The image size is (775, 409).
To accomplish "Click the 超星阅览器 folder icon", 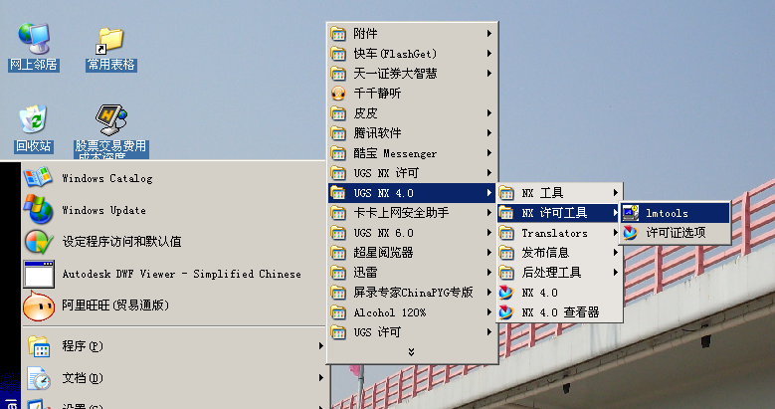I will (338, 253).
